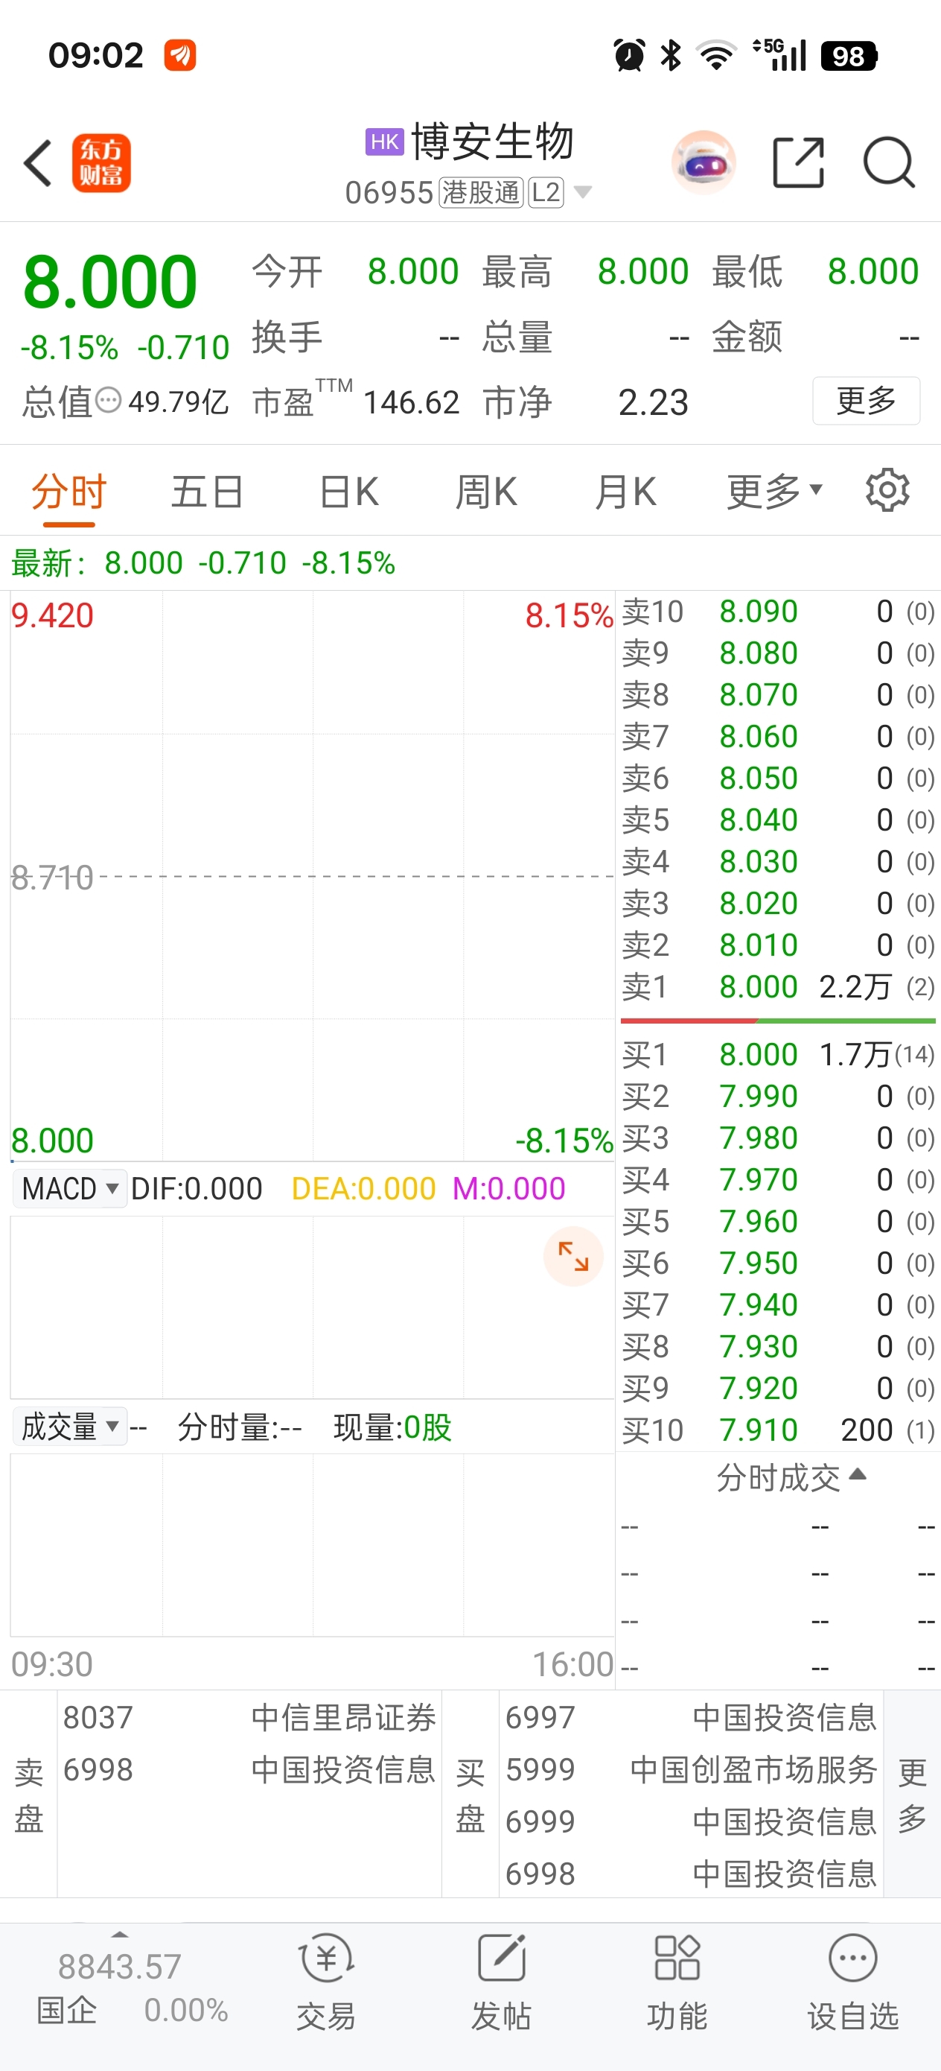Open chart settings gear icon

click(887, 489)
